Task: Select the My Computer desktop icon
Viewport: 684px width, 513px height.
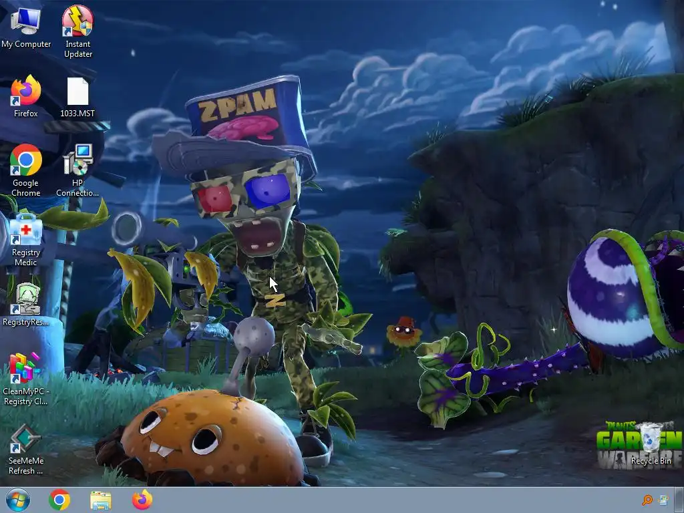Action: (x=26, y=27)
